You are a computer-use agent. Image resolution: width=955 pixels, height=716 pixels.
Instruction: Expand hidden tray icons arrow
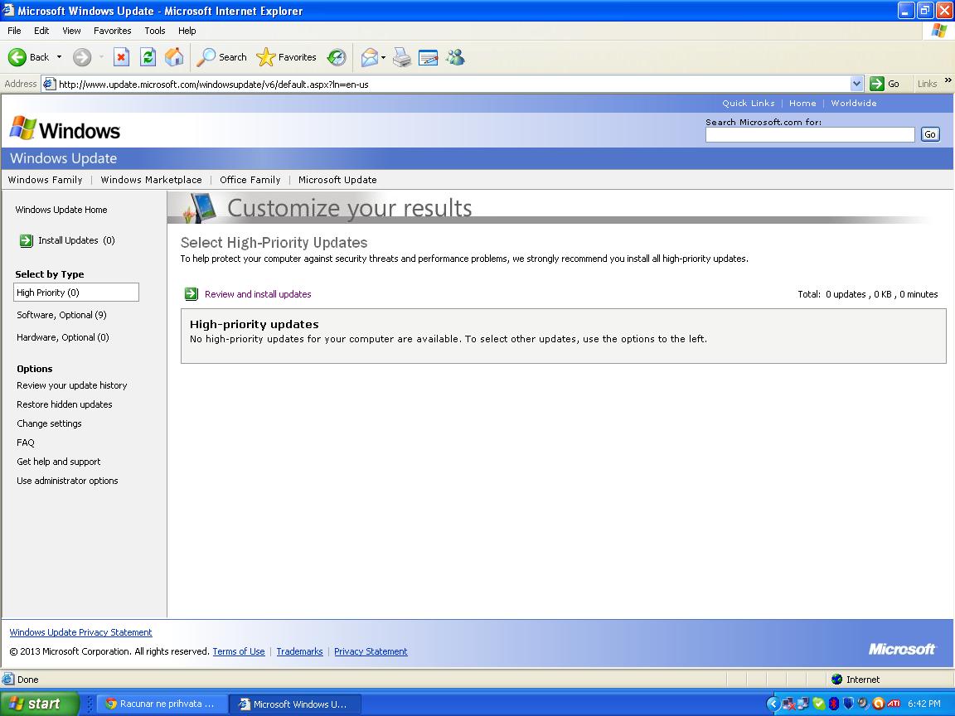click(x=773, y=704)
